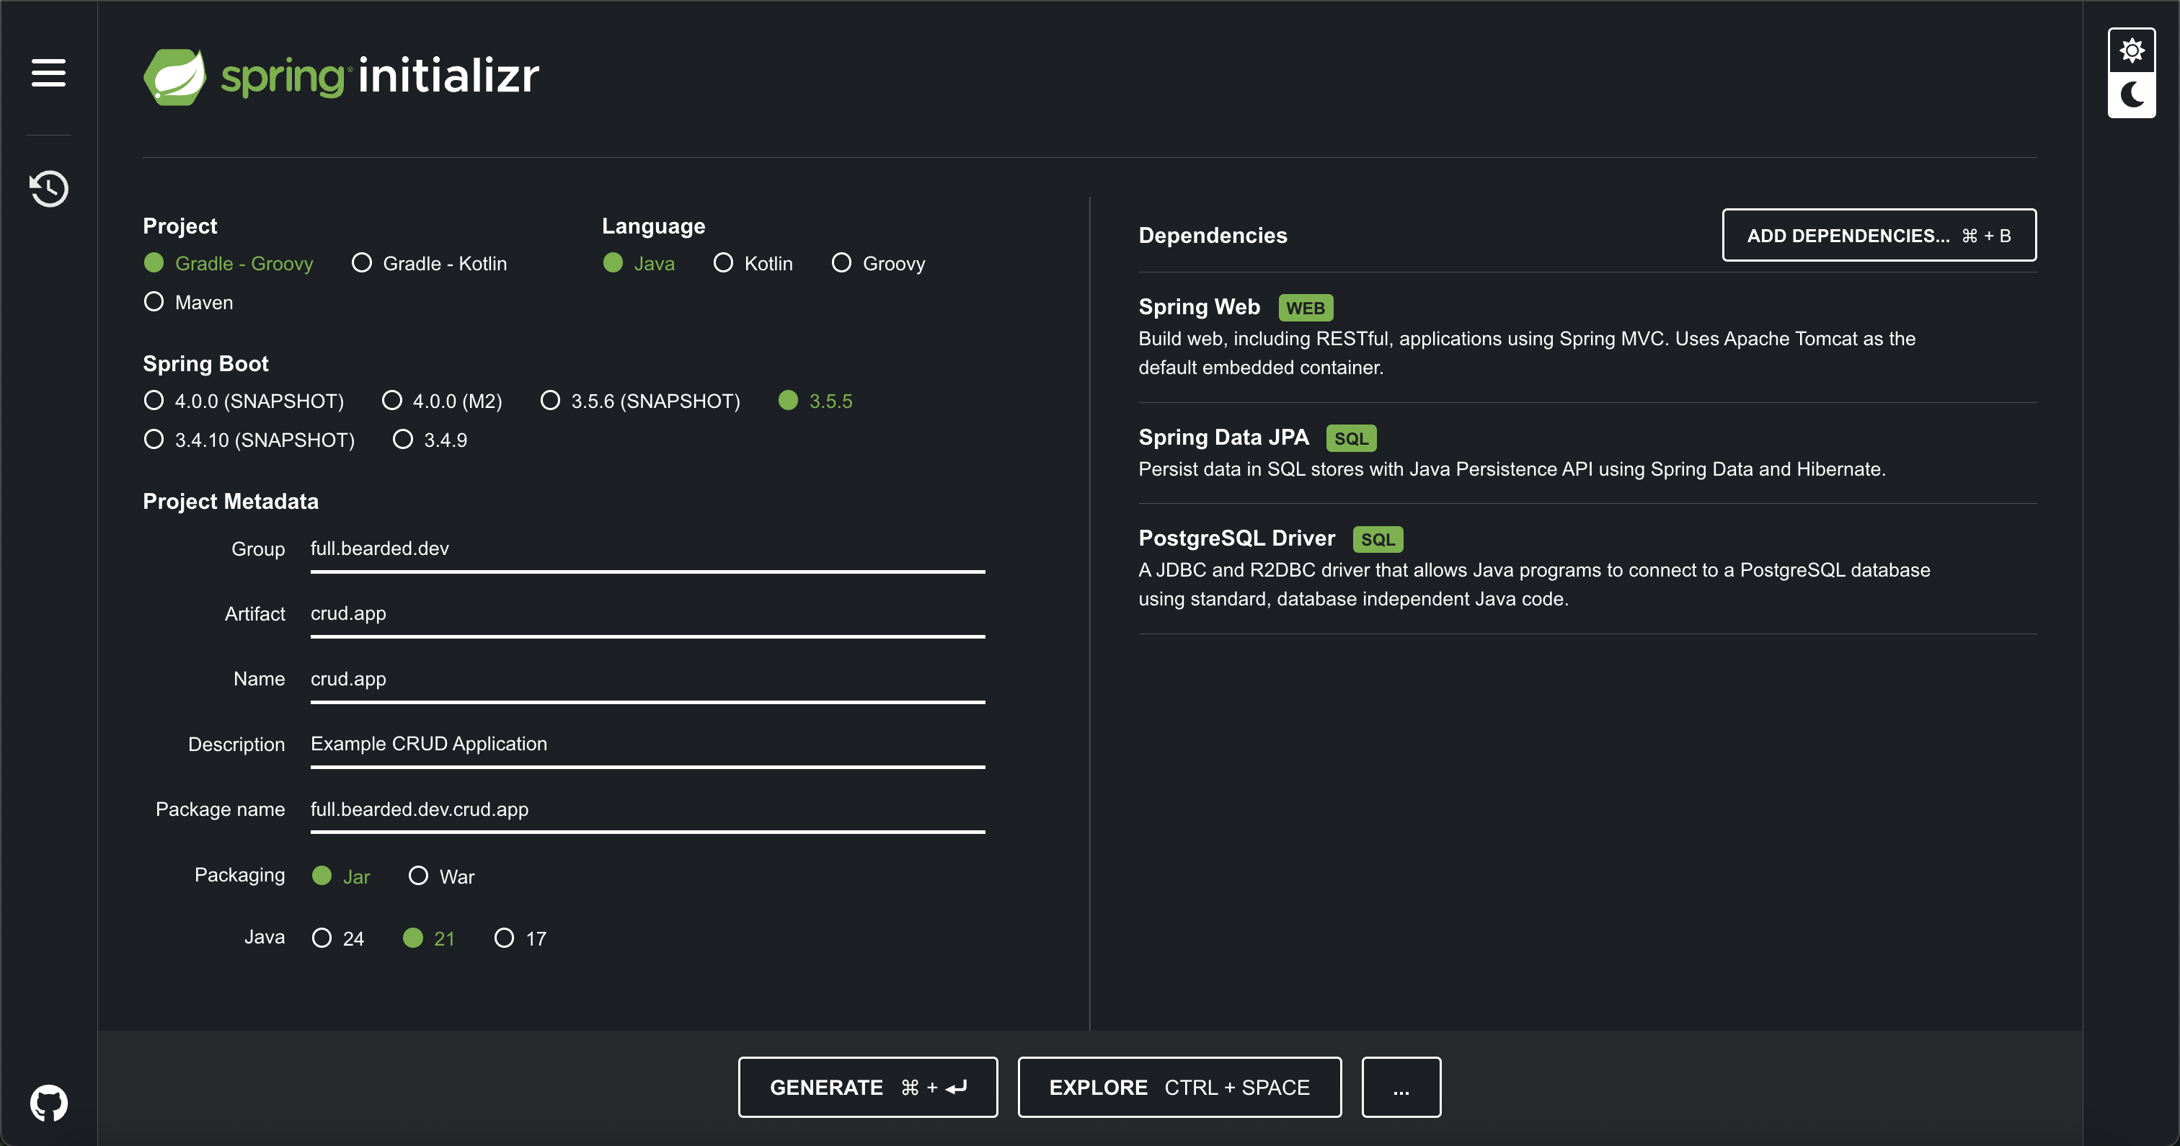This screenshot has height=1146, width=2180.
Task: Open the GitHub link icon
Action: (x=48, y=1103)
